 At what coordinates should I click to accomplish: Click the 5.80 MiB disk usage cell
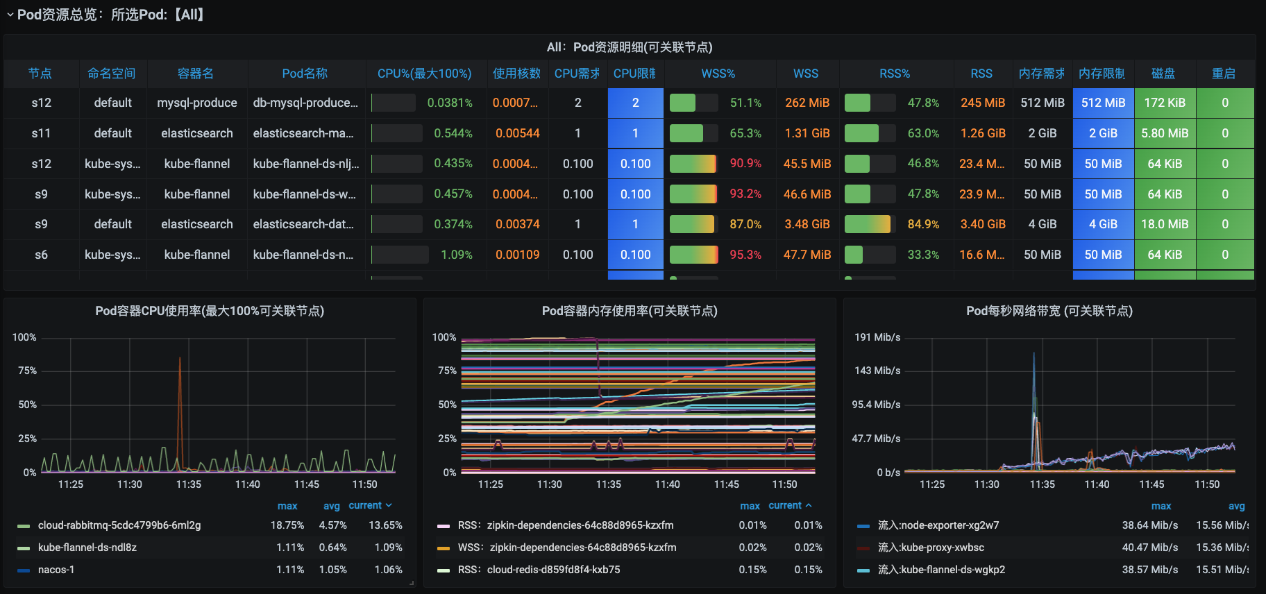tap(1165, 133)
